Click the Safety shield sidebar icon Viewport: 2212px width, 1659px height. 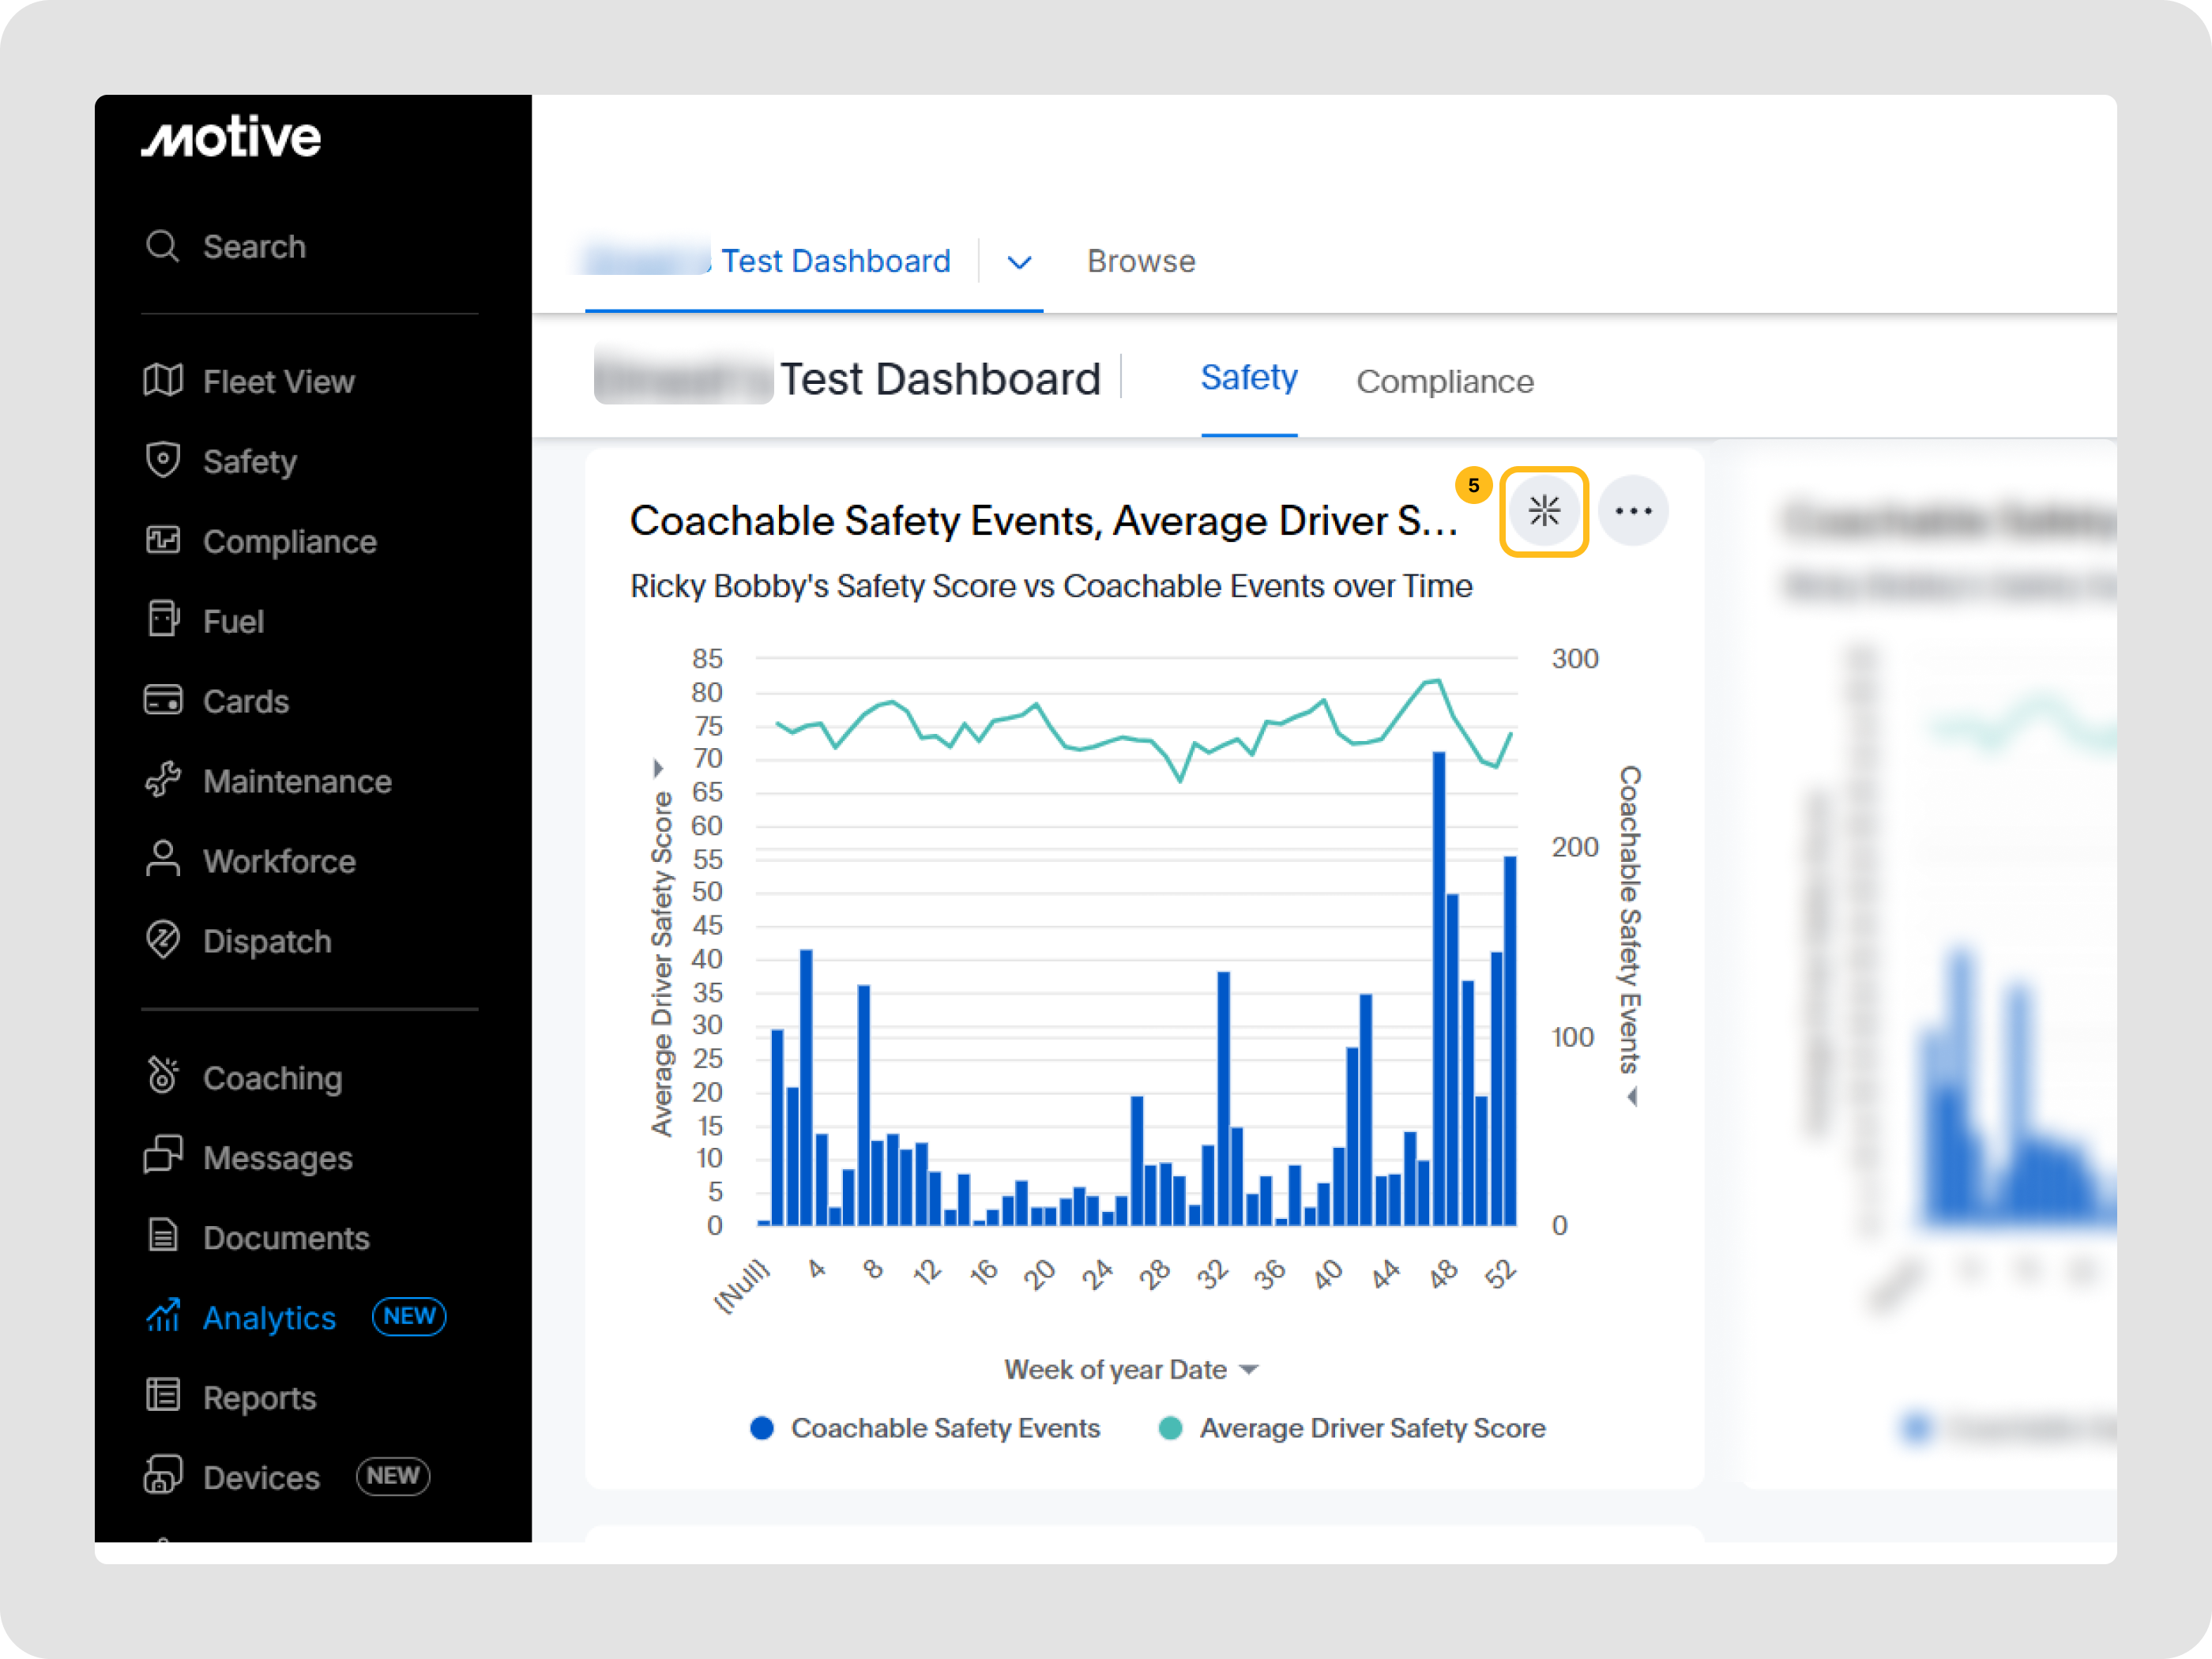(x=163, y=460)
